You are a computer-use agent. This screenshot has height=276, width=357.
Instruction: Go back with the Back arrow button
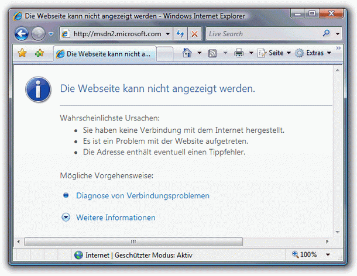tap(22, 34)
